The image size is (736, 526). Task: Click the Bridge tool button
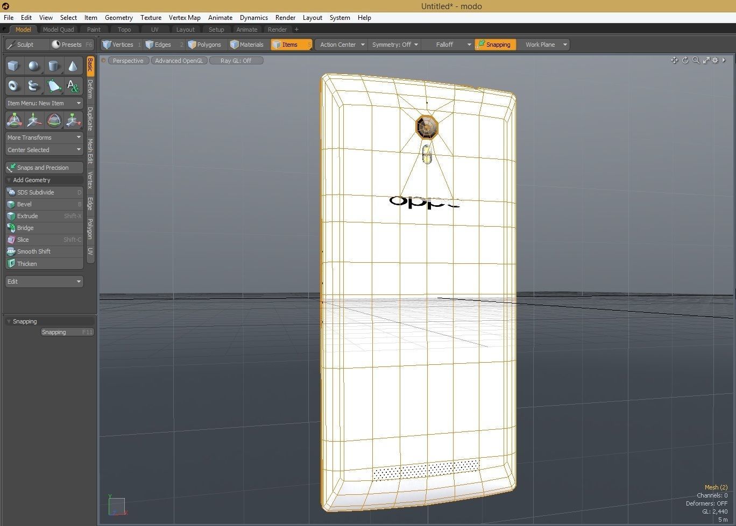(44, 228)
